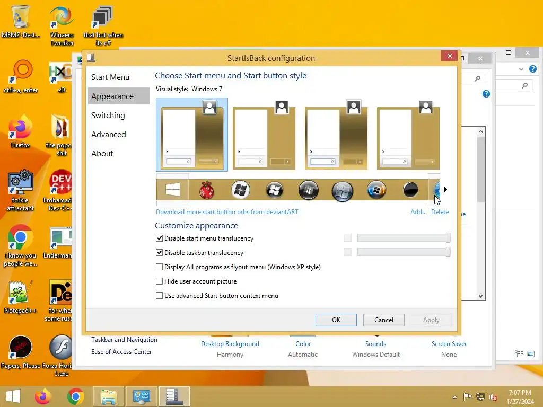Click Add... to add custom orb
The width and height of the screenshot is (543, 407).
point(418,212)
